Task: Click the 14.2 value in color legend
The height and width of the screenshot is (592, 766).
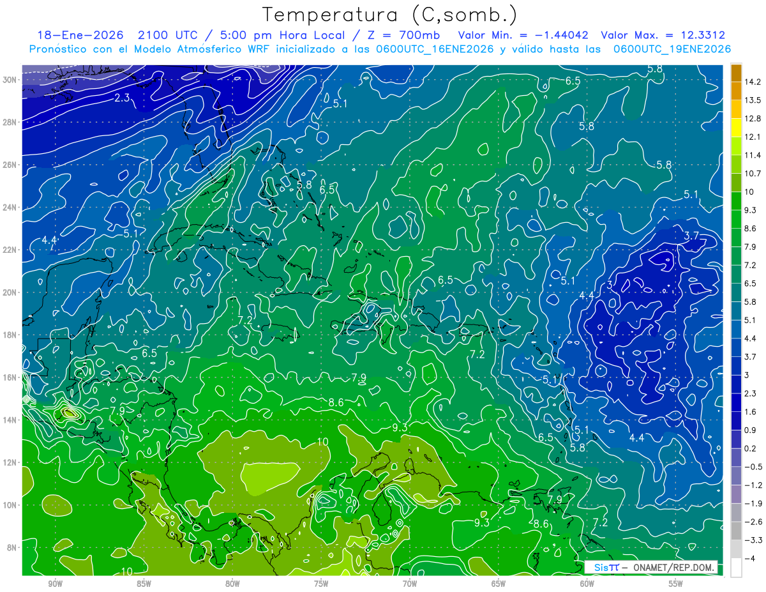Action: 753,82
